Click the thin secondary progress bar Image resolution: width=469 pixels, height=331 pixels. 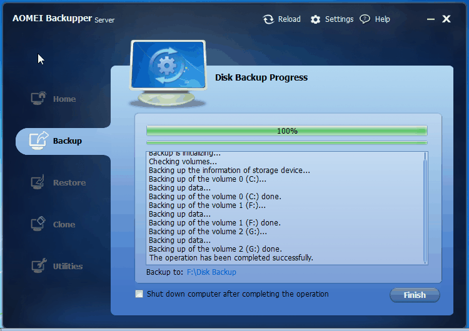click(x=287, y=143)
